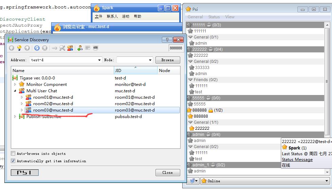Click the star icon beside Monitor Component
Screen dimensions: 332x190
[x=22, y=84]
